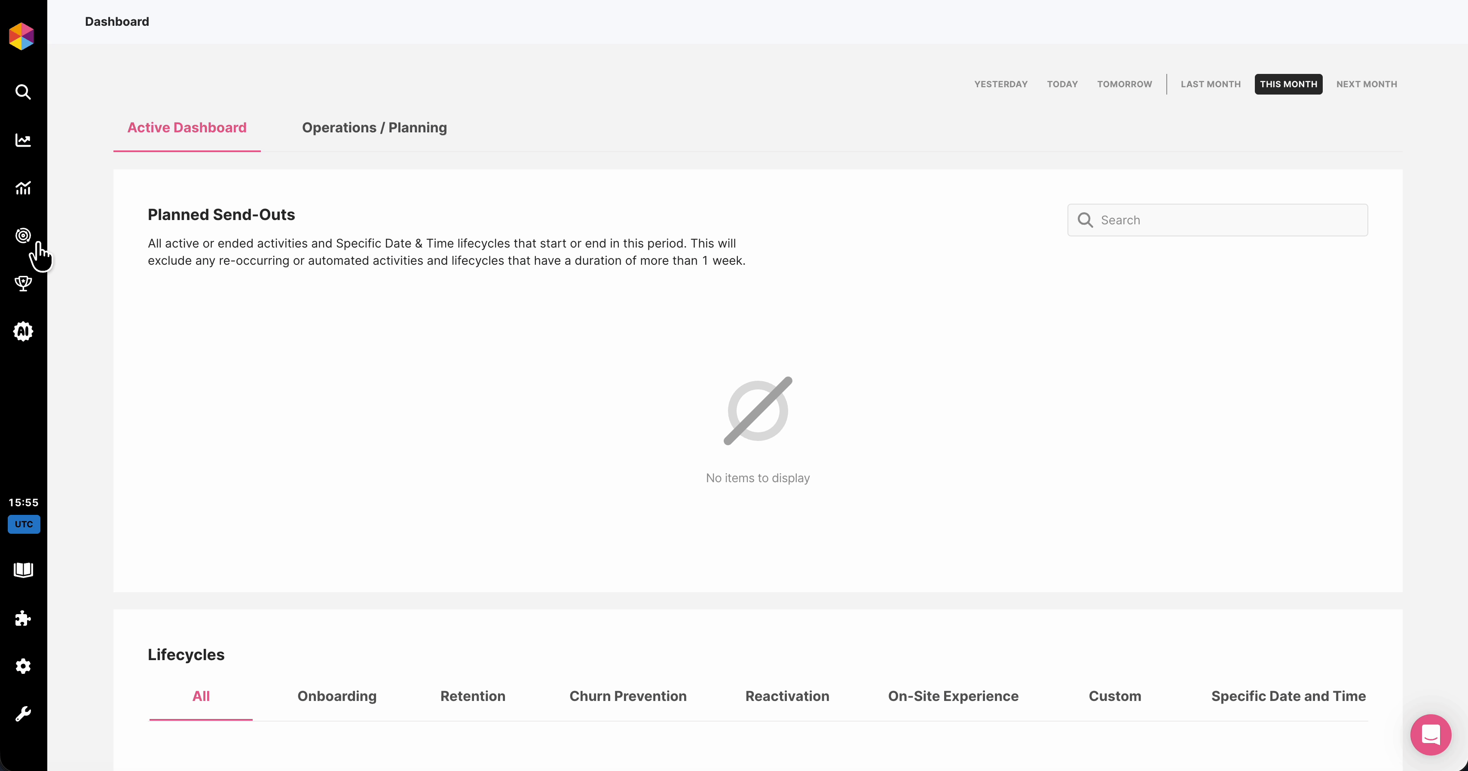Click the target bullseye sidebar icon

pyautogui.click(x=23, y=236)
